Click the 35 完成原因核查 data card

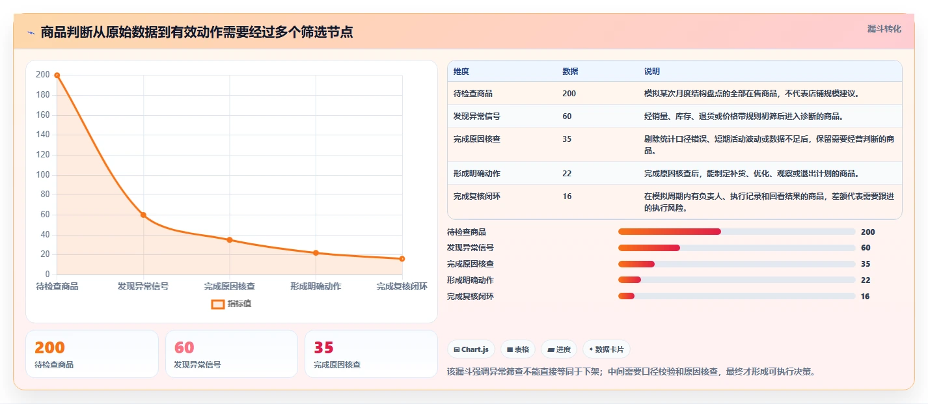(371, 354)
